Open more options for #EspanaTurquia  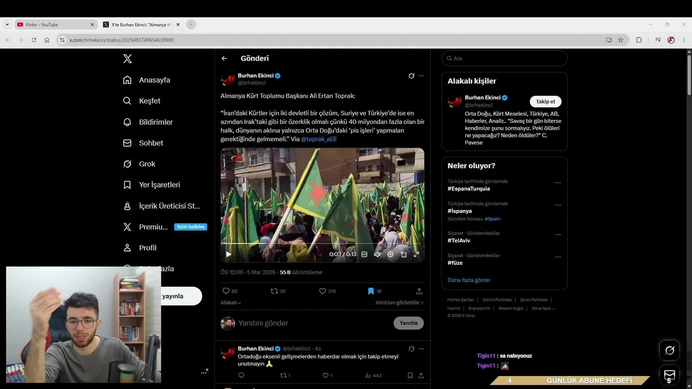(x=558, y=183)
